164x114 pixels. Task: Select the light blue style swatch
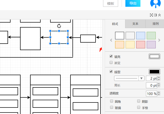click(141, 36)
